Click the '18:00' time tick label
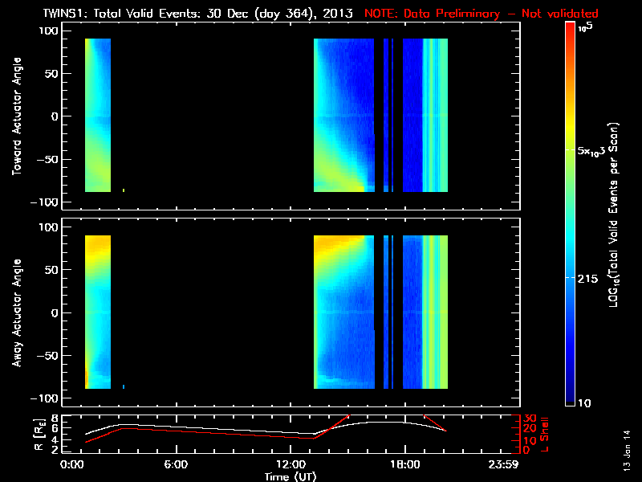The height and width of the screenshot is (482, 642). pos(404,465)
